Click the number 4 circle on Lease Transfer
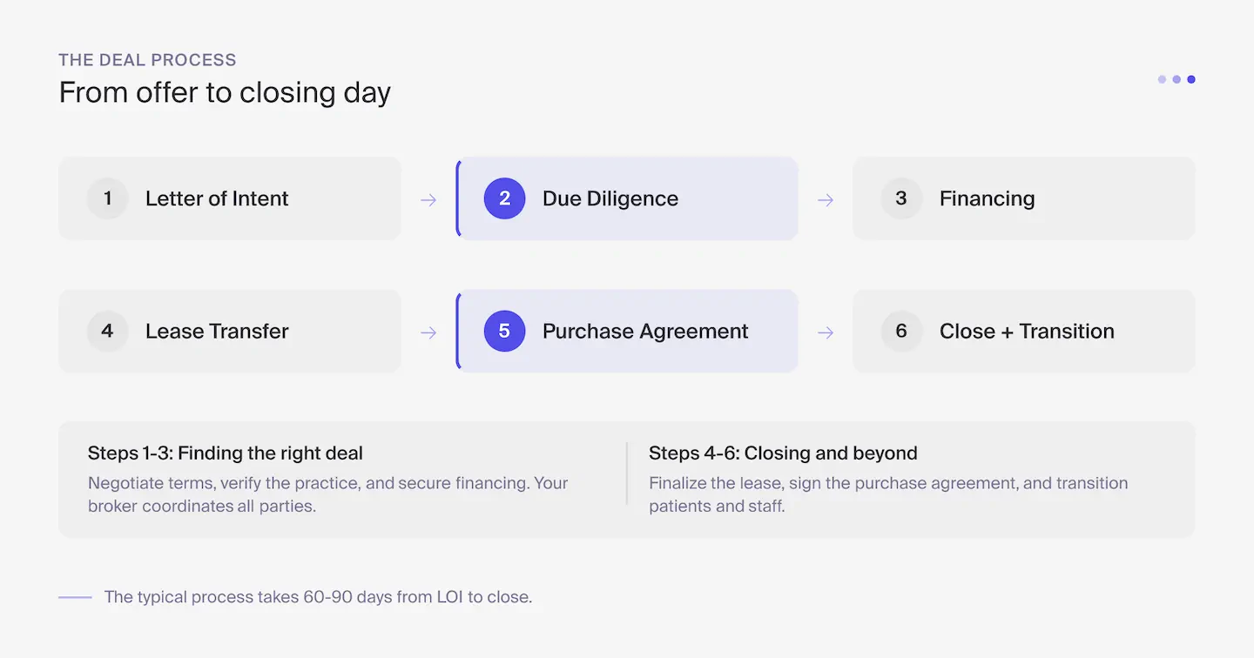Screen dimensions: 1254x658 [x=106, y=331]
